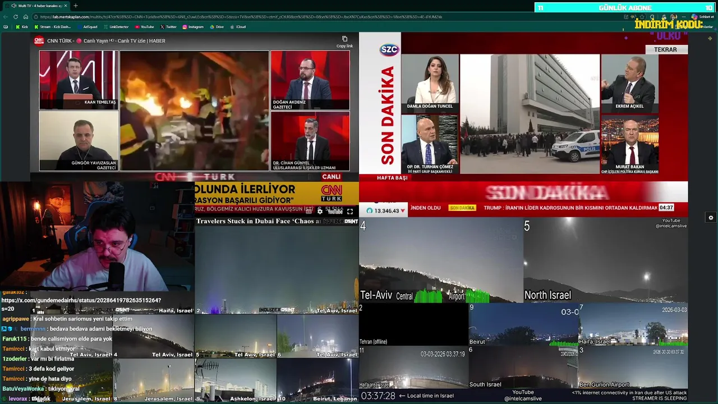Screen dimensions: 718x404
Task: Open a new browser tab
Action: 76,6
